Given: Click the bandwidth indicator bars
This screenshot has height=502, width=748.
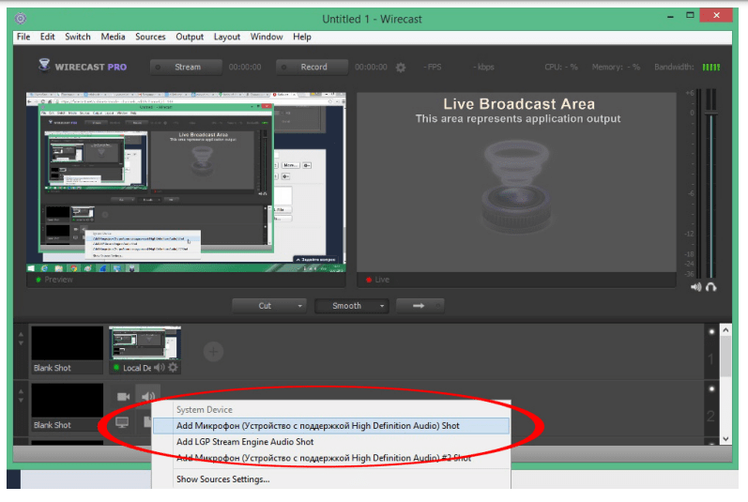Looking at the screenshot, I should (711, 68).
